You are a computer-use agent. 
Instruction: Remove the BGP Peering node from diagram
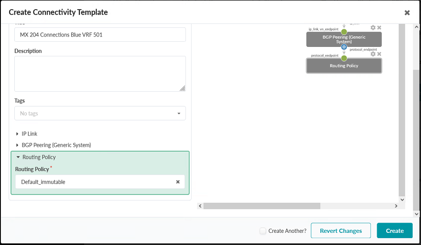tap(379, 28)
